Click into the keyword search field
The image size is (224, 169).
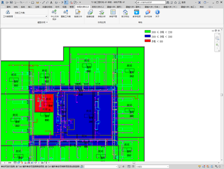coord(151,2)
